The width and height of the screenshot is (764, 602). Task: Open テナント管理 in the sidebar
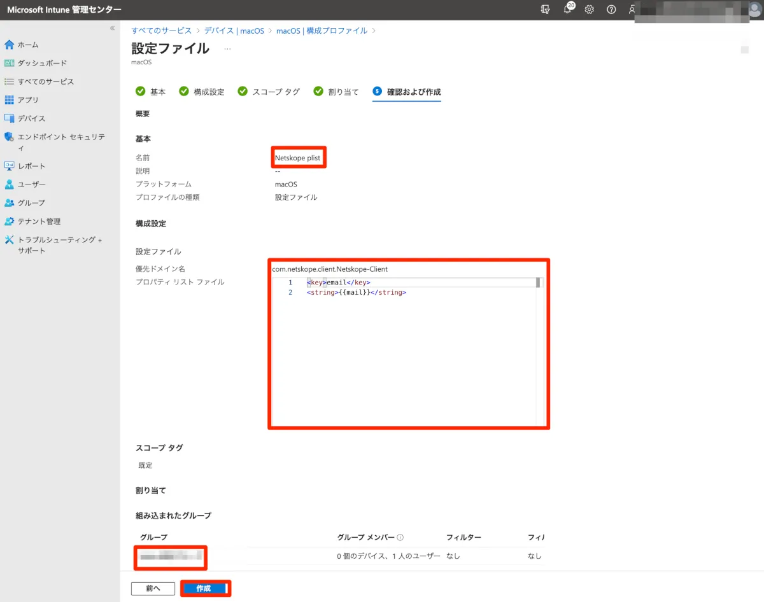click(39, 221)
